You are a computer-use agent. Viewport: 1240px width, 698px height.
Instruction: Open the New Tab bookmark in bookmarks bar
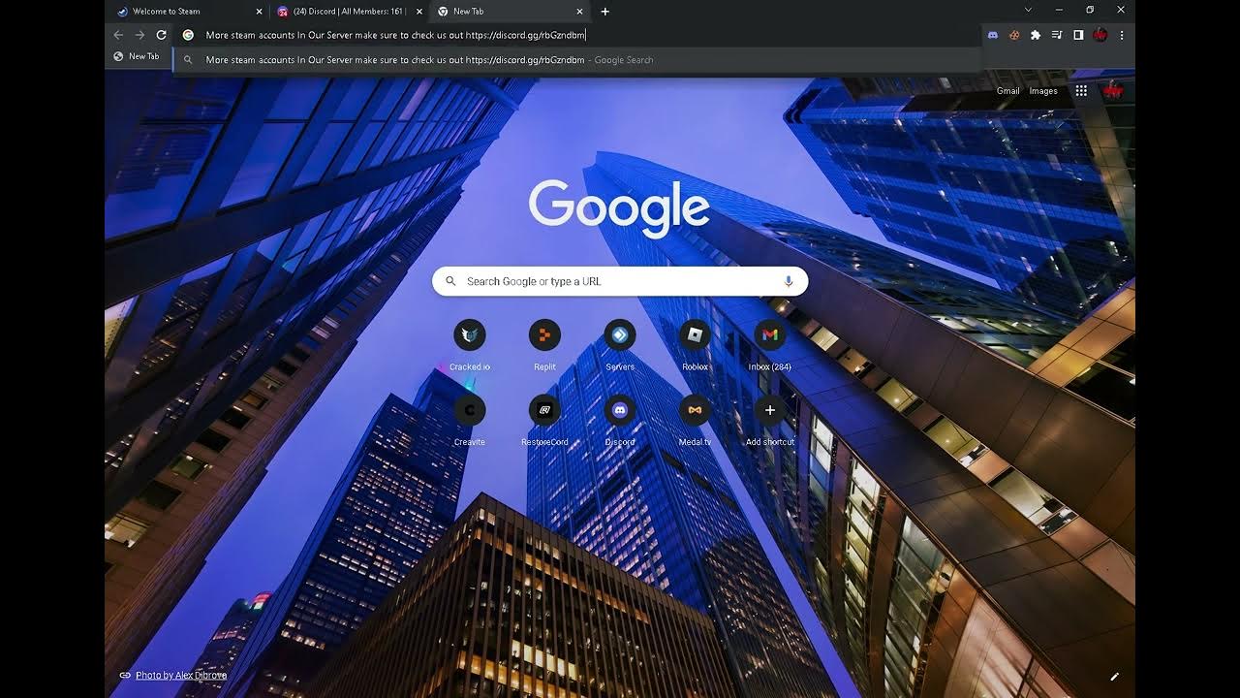(x=137, y=56)
